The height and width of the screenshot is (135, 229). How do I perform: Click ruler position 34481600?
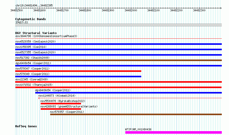[39, 10]
